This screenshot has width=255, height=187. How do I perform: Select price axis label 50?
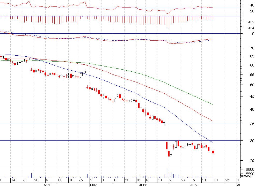252,85
